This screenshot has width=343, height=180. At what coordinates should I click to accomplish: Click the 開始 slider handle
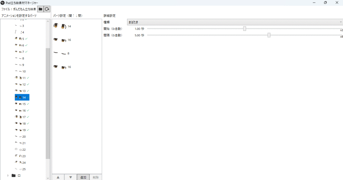[245, 29]
